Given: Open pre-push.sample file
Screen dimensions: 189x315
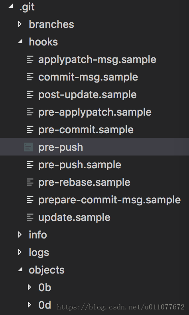Looking at the screenshot, I should [79, 165].
